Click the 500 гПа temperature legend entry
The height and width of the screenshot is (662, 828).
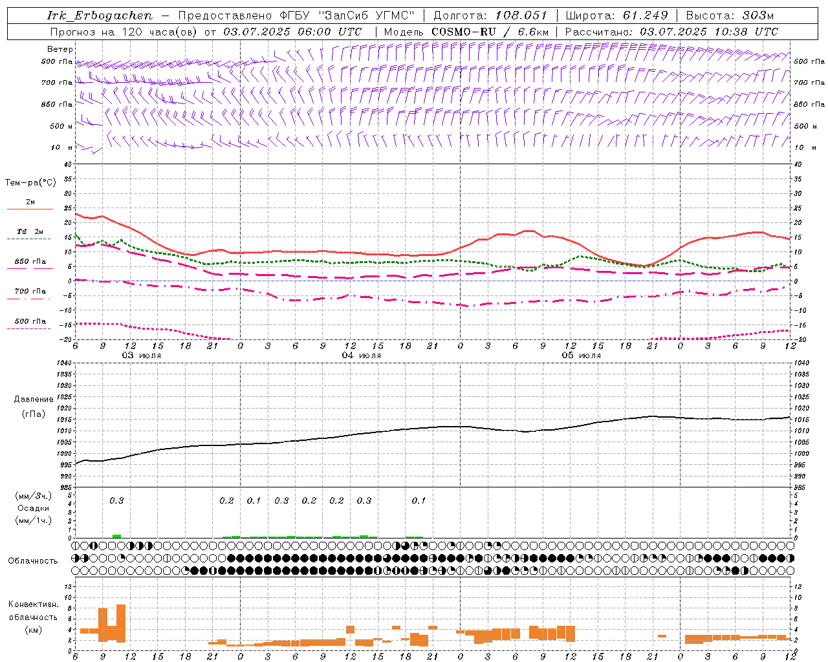[x=30, y=321]
